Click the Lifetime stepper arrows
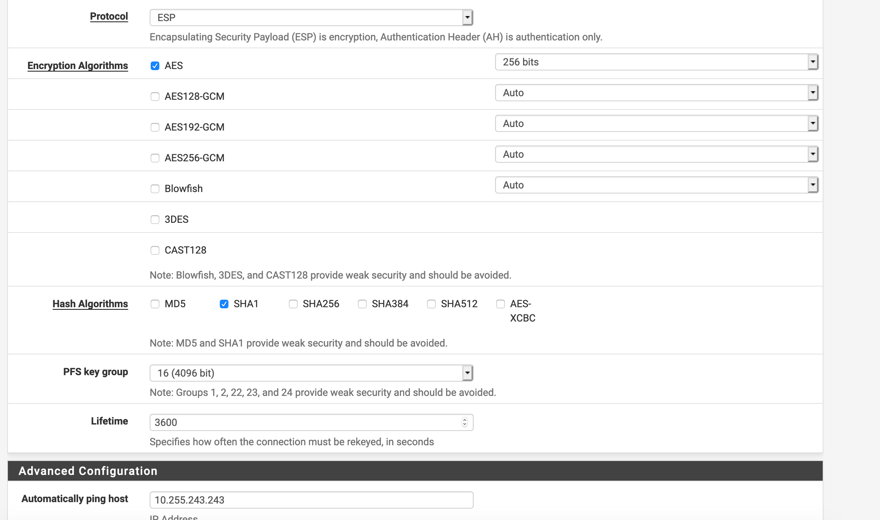The image size is (880, 520). [x=464, y=422]
